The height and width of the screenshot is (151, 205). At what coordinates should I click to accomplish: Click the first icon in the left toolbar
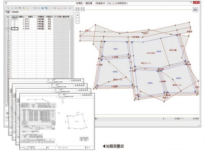8,8
